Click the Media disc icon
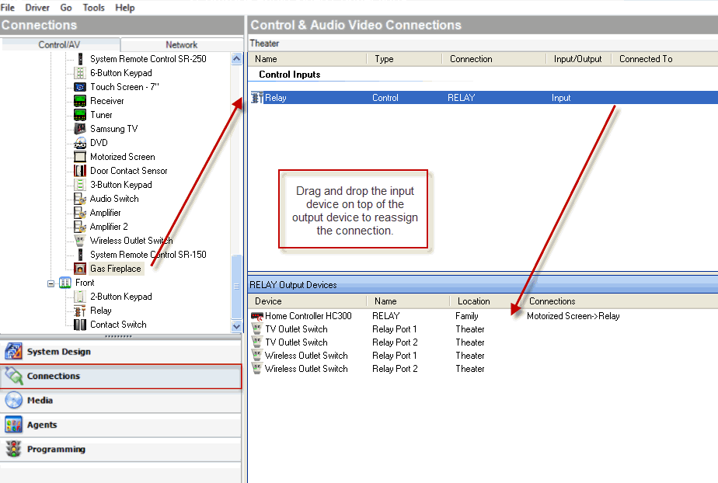The height and width of the screenshot is (483, 718). (x=14, y=400)
